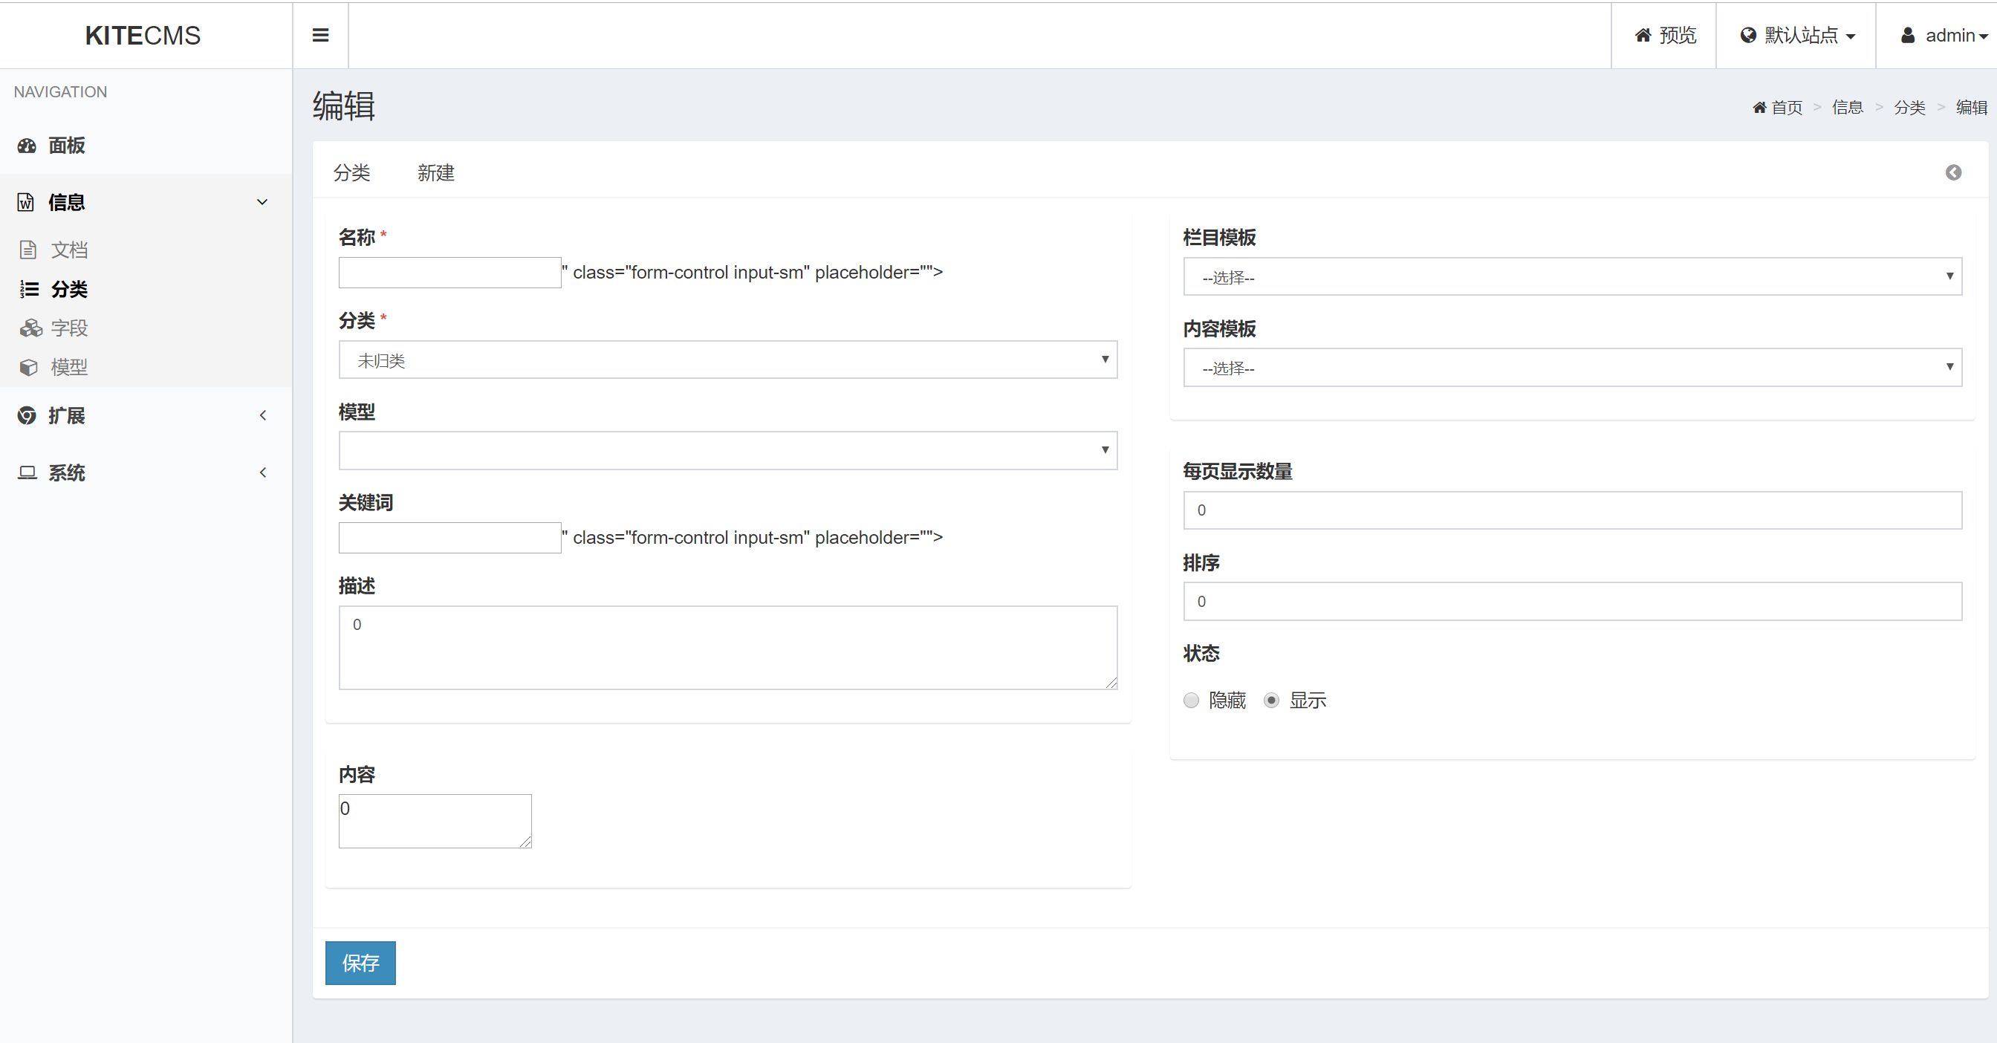Viewport: 1997px width, 1043px height.
Task: Click the home icon next to 预览
Action: pyautogui.click(x=1643, y=36)
